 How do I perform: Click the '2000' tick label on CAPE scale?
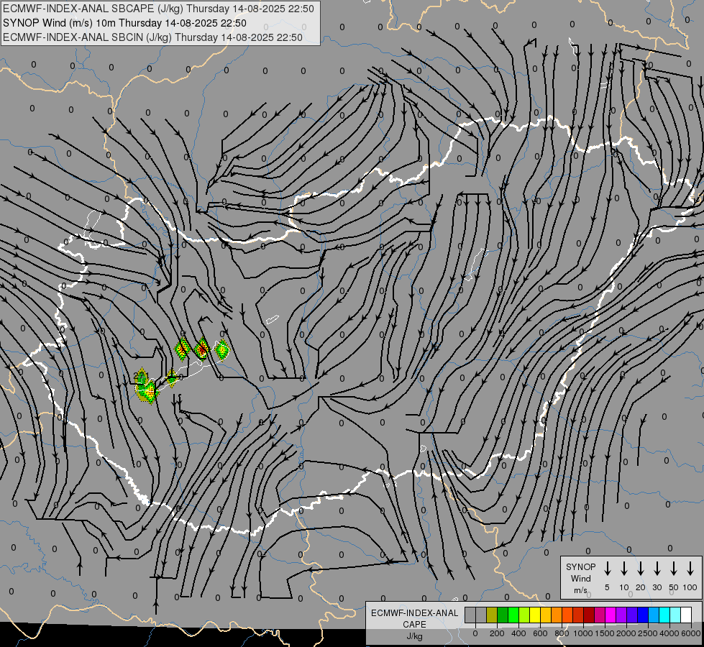[x=626, y=633]
